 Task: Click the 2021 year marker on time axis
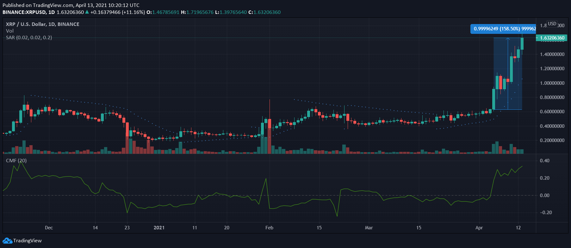[159, 228]
